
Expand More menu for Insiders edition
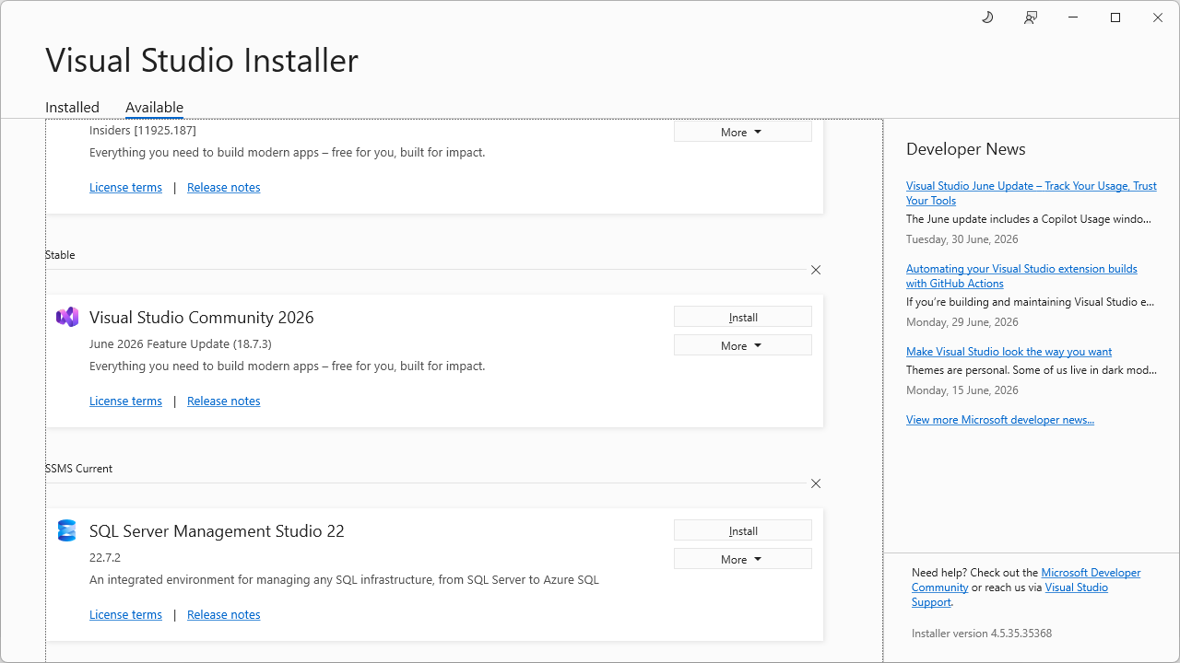[x=743, y=132]
